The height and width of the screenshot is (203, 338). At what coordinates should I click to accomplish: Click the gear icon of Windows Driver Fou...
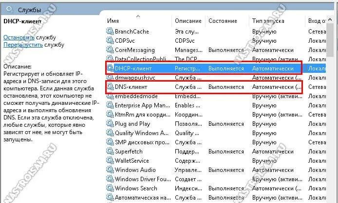110,179
